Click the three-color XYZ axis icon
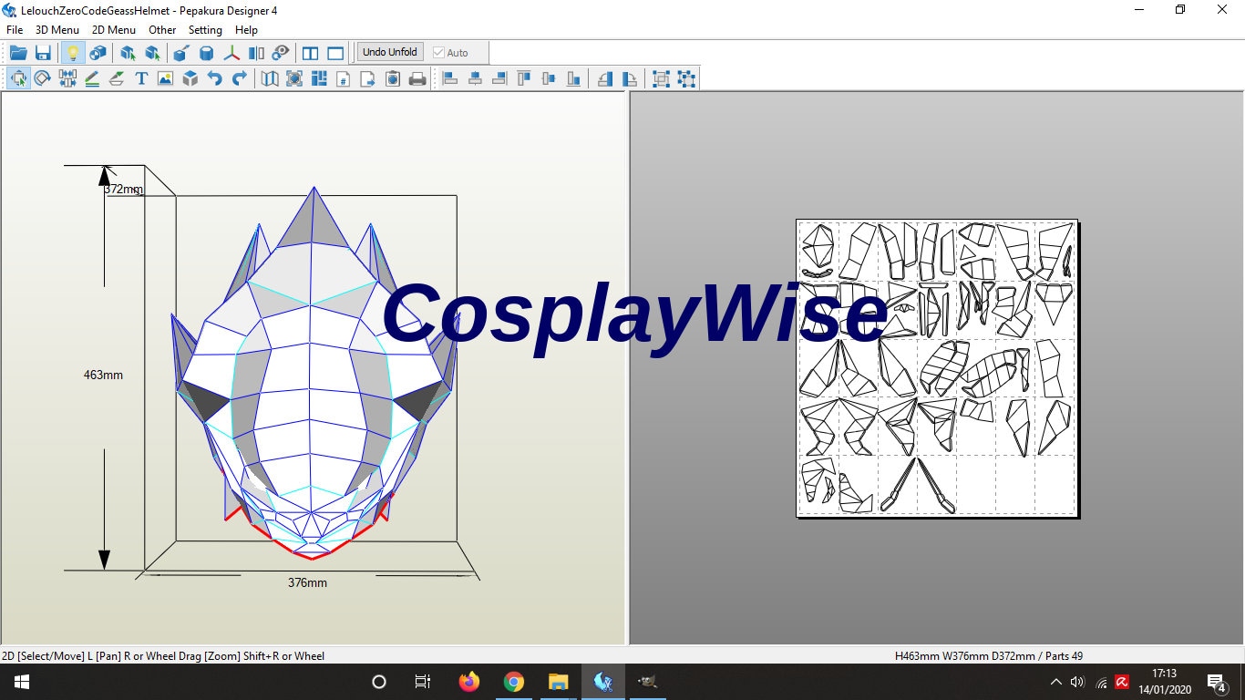Viewport: 1245px width, 700px height. coord(232,52)
